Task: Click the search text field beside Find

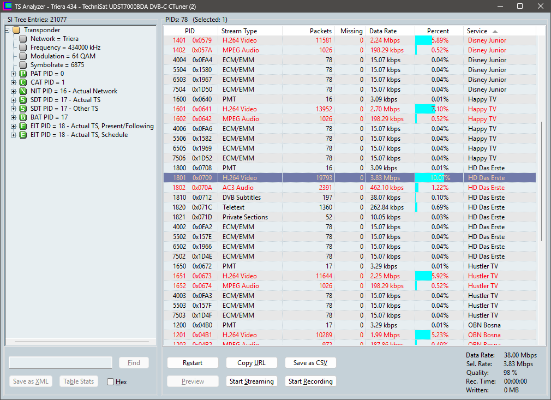Action: [x=61, y=363]
